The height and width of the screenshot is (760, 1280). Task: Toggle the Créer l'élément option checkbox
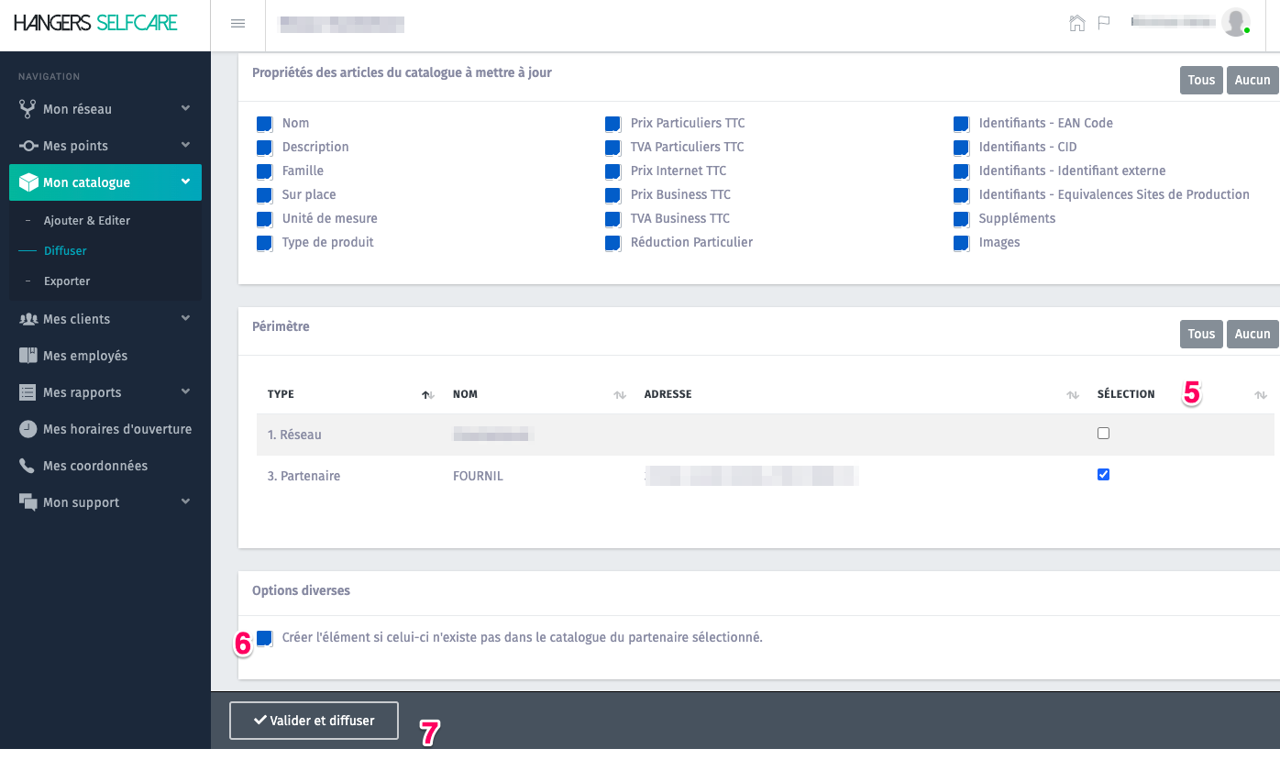point(264,638)
